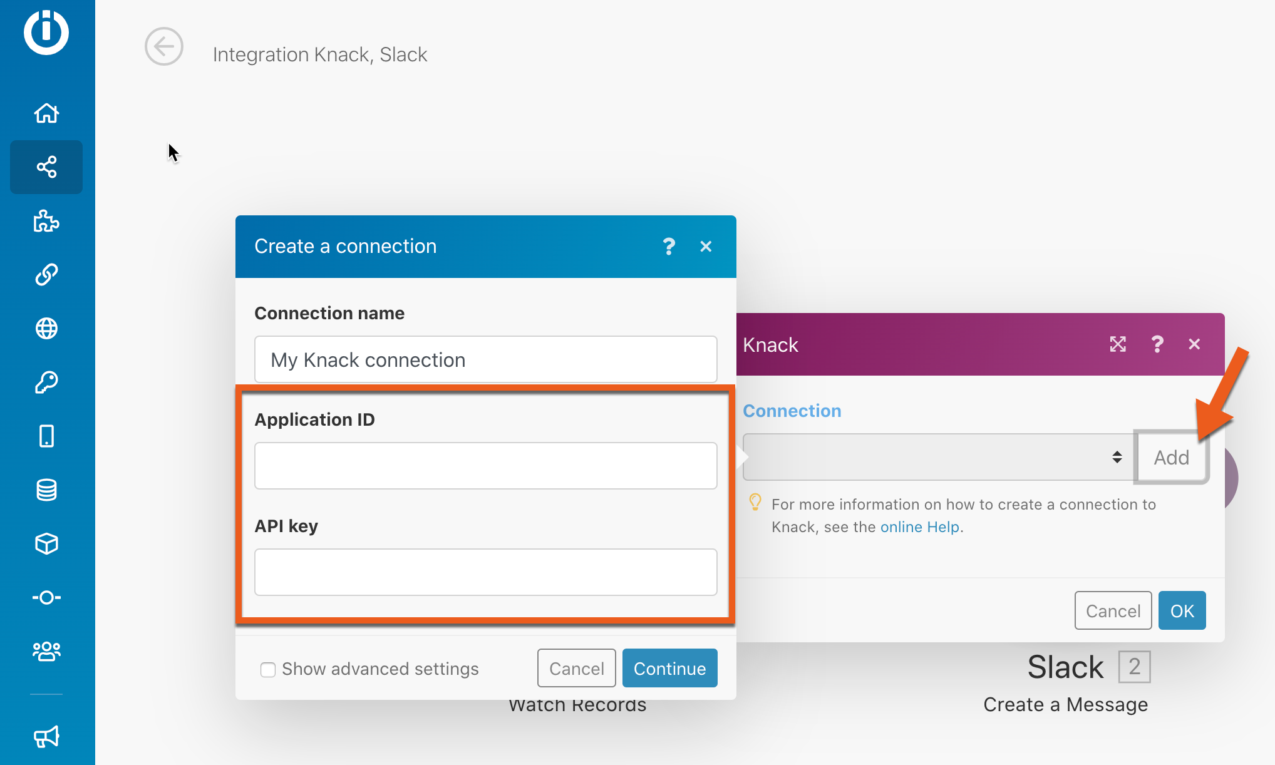Viewport: 1275px width, 765px height.
Task: Open the Data structures cube icon
Action: [x=46, y=543]
